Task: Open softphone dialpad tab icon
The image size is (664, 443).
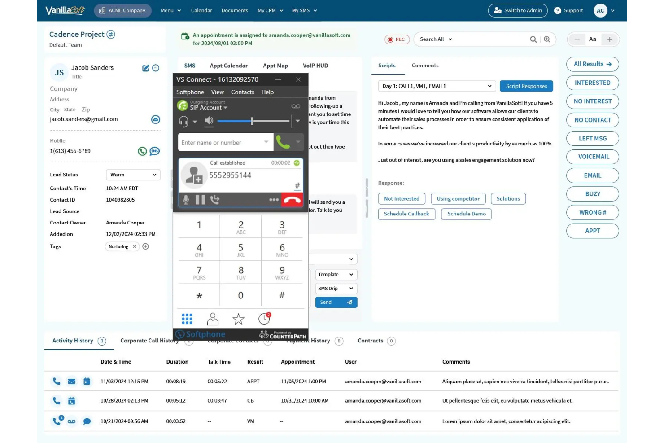Action: click(187, 319)
